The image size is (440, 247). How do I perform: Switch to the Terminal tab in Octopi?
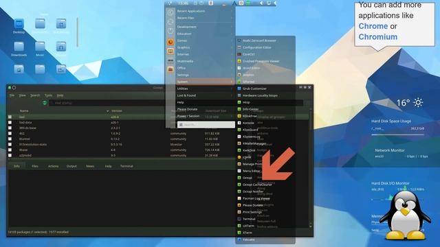point(126,166)
